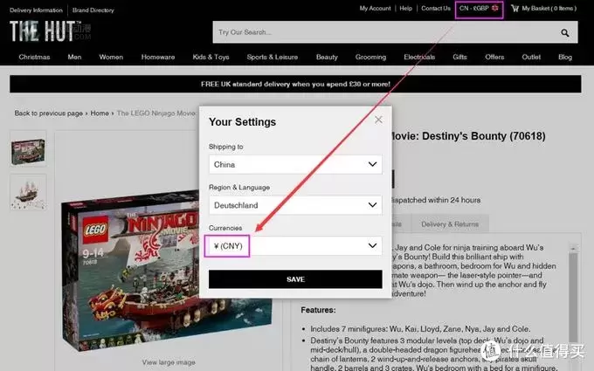Open the Shipping to China dropdown
594x371 pixels.
pyautogui.click(x=295, y=164)
